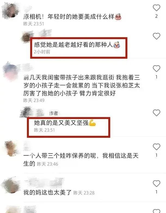The image size is (166, 213).
Task: Tap the like count 2 on first comment
Action: pos(156,16)
